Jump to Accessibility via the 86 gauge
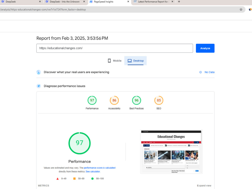Screen dimensions: 252x189 pos(114,100)
